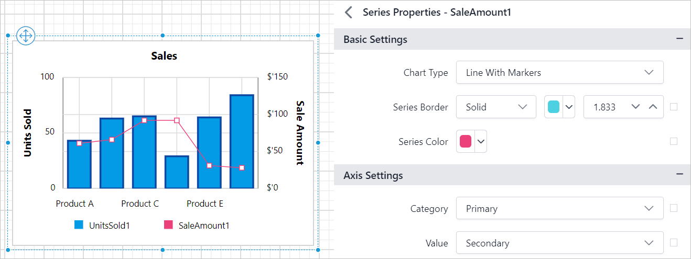Collapse the Basic Settings section
The image size is (691, 259).
[679, 39]
